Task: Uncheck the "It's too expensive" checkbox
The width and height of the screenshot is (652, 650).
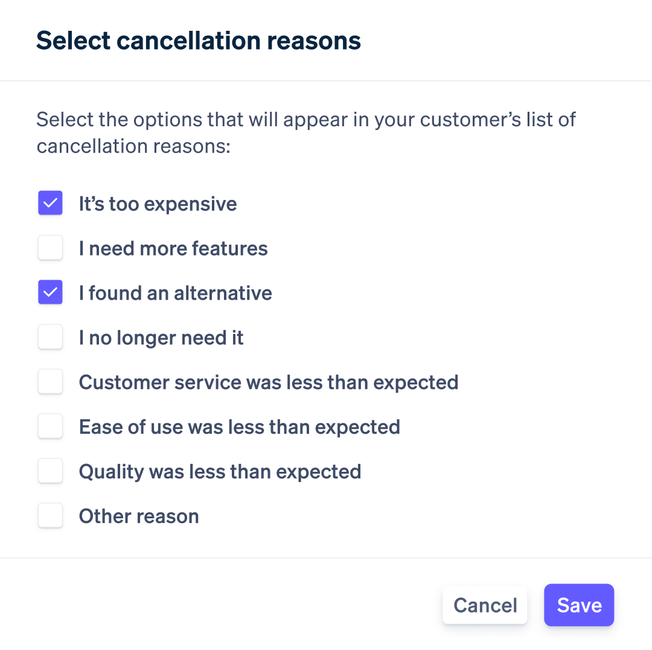Action: pos(50,204)
